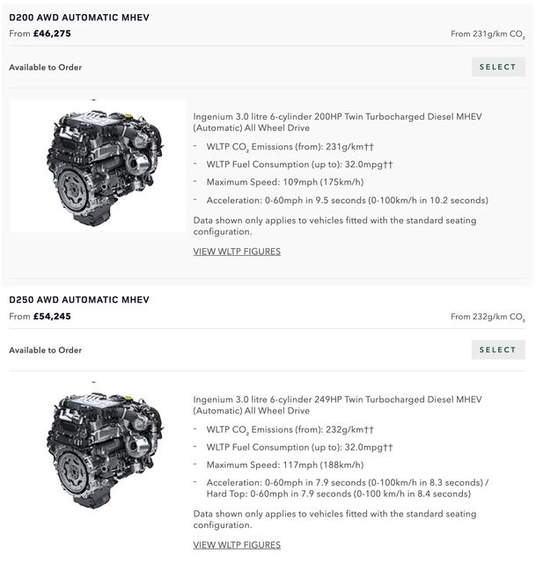
Task: Click the WLTP CO2 Emissions 232g/km line
Action: (290, 429)
